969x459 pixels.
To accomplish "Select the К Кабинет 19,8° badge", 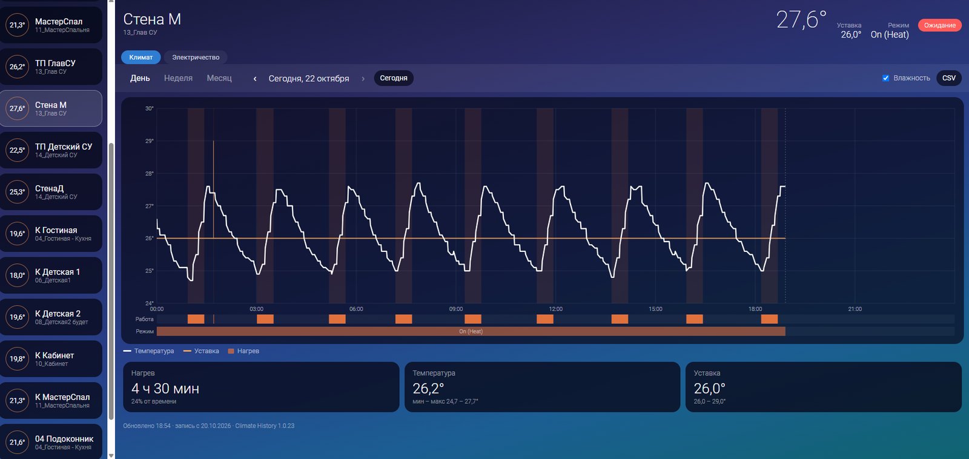I will click(x=17, y=359).
